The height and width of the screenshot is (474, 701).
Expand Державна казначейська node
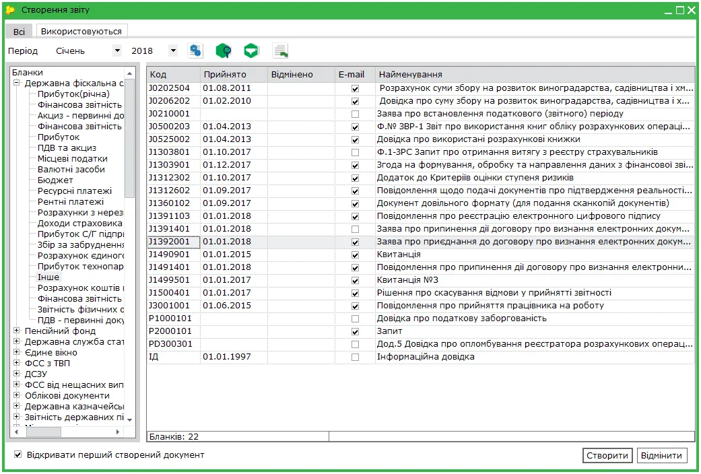[17, 406]
